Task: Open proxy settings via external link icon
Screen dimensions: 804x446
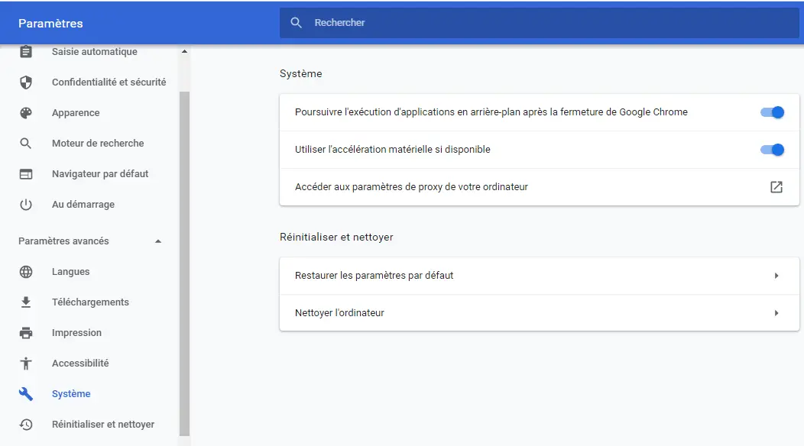Action: (776, 187)
